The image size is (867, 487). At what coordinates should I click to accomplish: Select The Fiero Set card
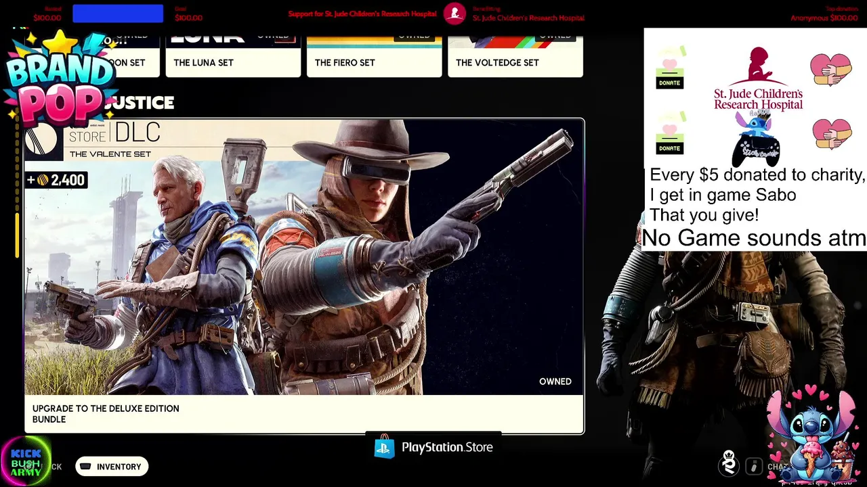(374, 56)
